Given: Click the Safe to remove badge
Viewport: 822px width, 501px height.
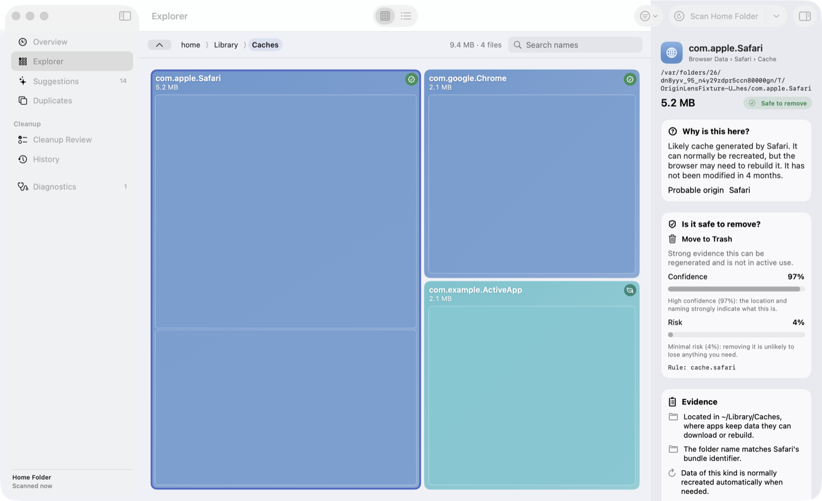Looking at the screenshot, I should (x=777, y=103).
